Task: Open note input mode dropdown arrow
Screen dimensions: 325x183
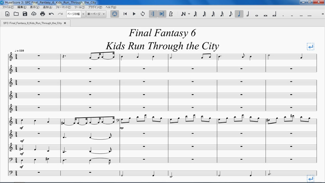Action: tap(189, 14)
